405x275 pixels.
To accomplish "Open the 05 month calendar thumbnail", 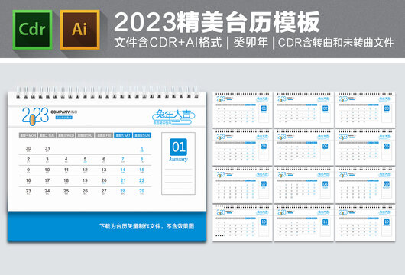I will pyautogui.click(x=304, y=147).
